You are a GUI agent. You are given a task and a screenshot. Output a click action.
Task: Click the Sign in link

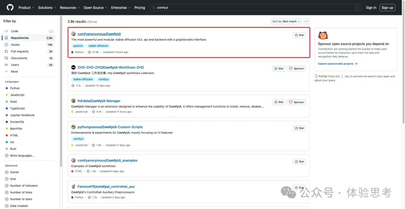tap(371, 8)
